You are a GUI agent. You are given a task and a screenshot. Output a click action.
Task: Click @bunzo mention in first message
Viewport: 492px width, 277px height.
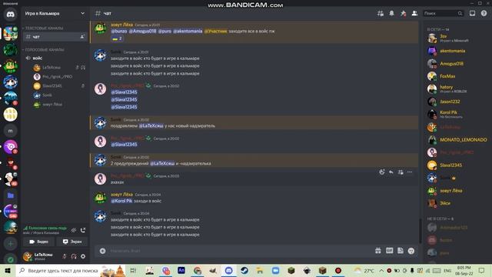(x=119, y=31)
